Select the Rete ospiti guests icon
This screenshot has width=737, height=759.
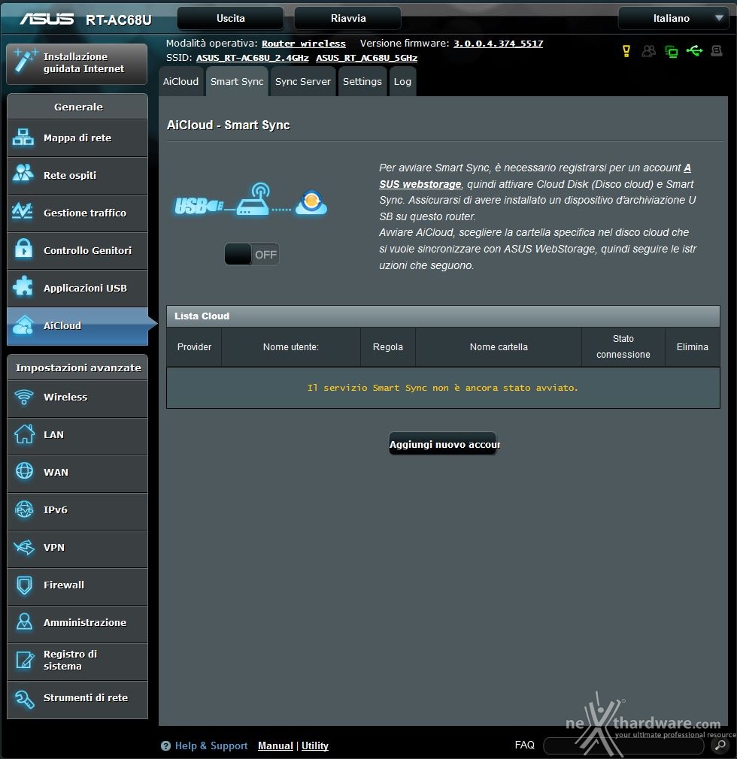[x=23, y=173]
